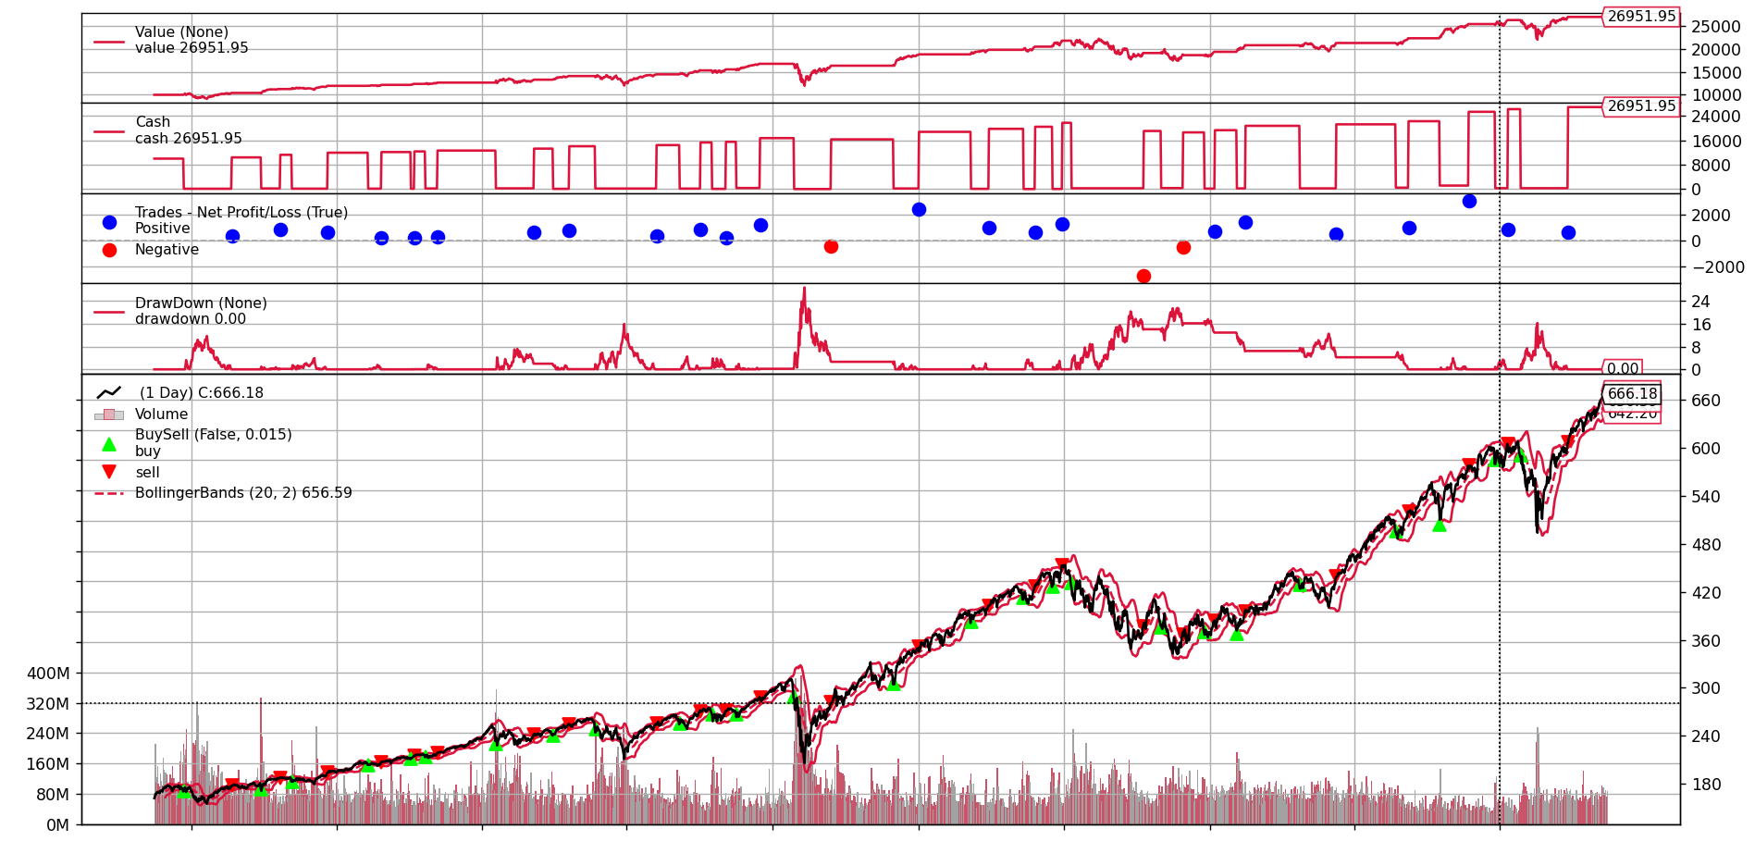Screen dimensions: 1755x841
Task: Click the 'Trades - Net Profit/Loss (True)' label
Action: click(x=241, y=213)
